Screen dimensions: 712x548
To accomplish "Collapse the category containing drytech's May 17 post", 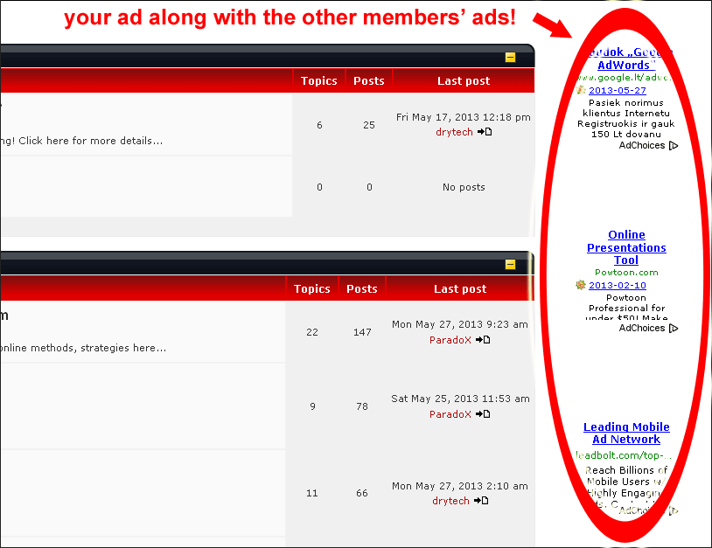I will (511, 57).
